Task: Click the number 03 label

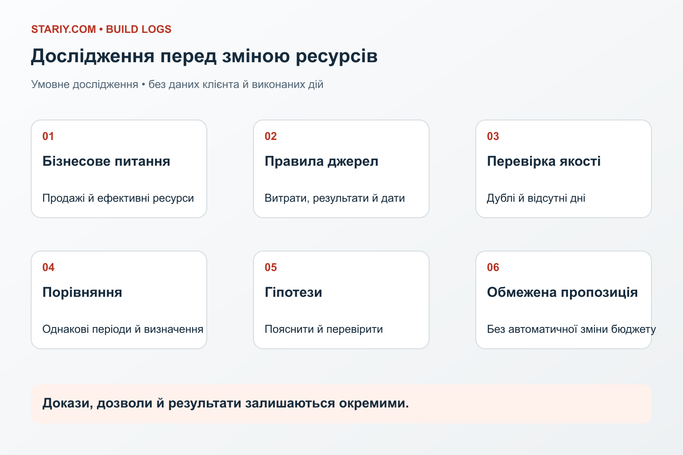Action: [x=493, y=136]
